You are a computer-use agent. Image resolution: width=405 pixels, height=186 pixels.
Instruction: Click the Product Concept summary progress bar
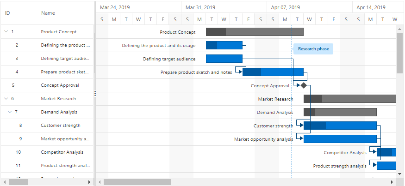tap(255, 32)
